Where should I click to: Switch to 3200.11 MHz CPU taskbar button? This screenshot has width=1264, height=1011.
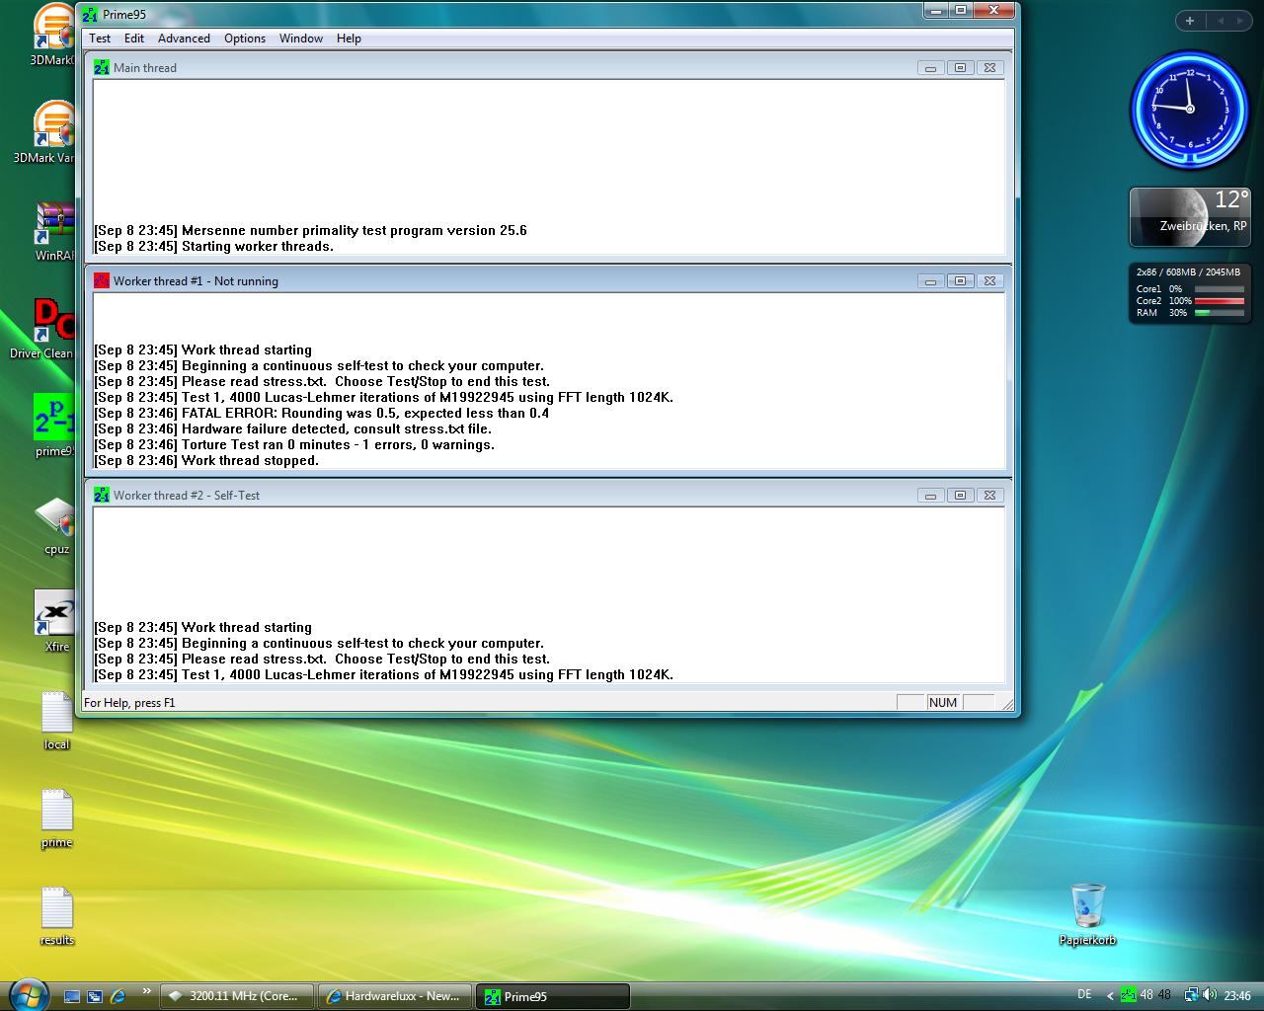(x=236, y=996)
